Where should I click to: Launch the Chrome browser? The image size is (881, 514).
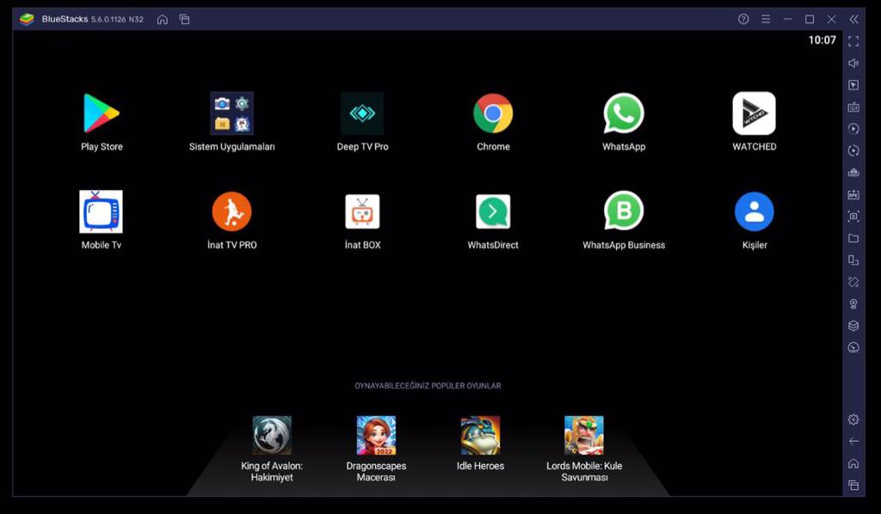click(493, 113)
